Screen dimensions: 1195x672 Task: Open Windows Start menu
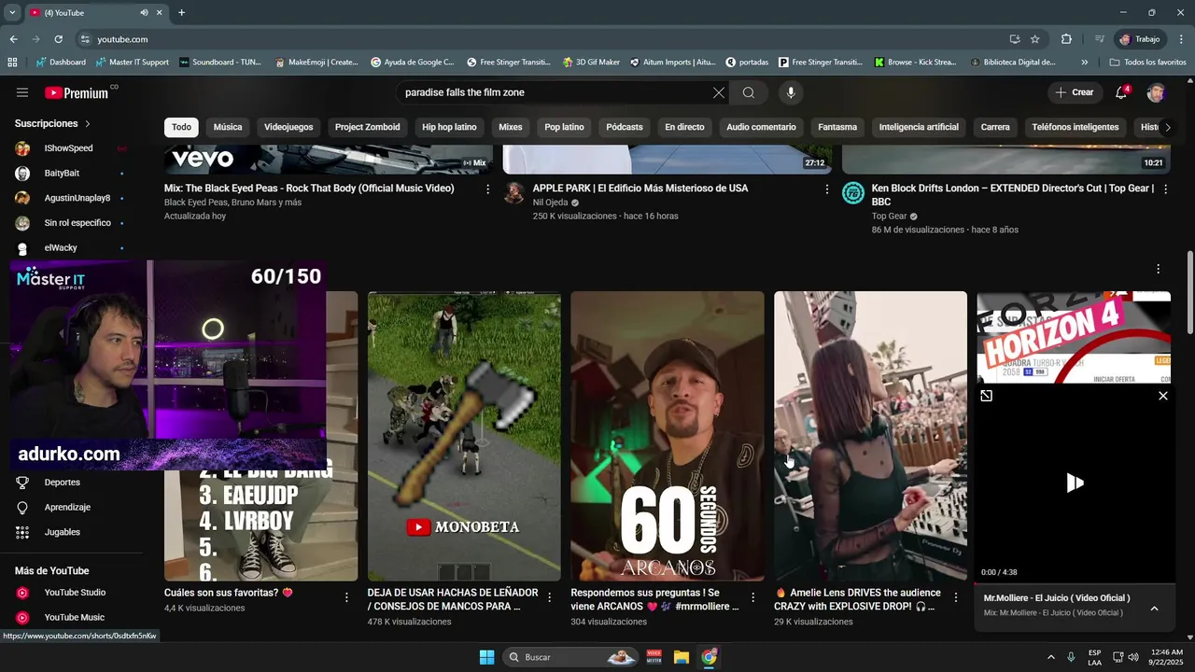[486, 657]
